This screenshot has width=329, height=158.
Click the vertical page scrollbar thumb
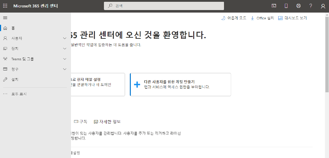pyautogui.click(x=327, y=54)
